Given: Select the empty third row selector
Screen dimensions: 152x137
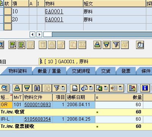Looking at the screenshot, I should click(x=8, y=27).
